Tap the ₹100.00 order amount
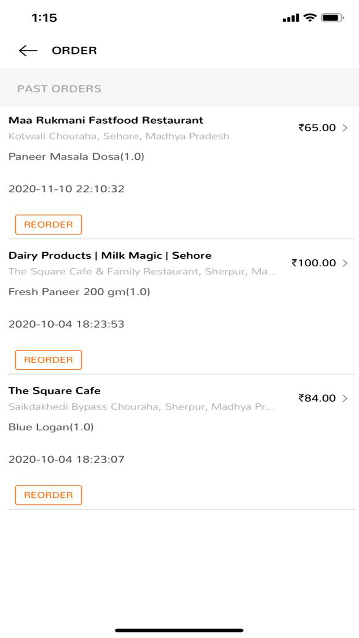Screen dimensions: 359x638 click(x=314, y=263)
